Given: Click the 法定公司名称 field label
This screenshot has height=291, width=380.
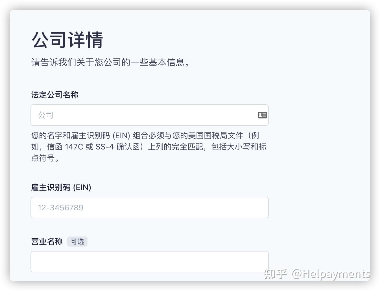Looking at the screenshot, I should (x=55, y=95).
